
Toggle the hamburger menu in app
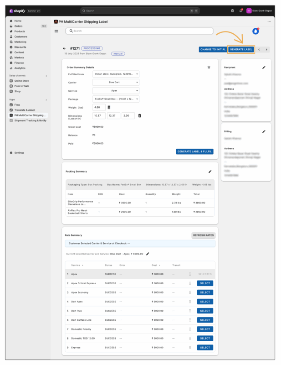pyautogui.click(x=56, y=31)
